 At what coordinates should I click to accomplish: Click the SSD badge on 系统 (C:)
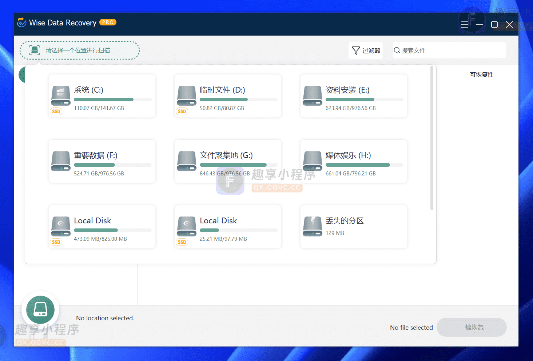click(x=56, y=111)
